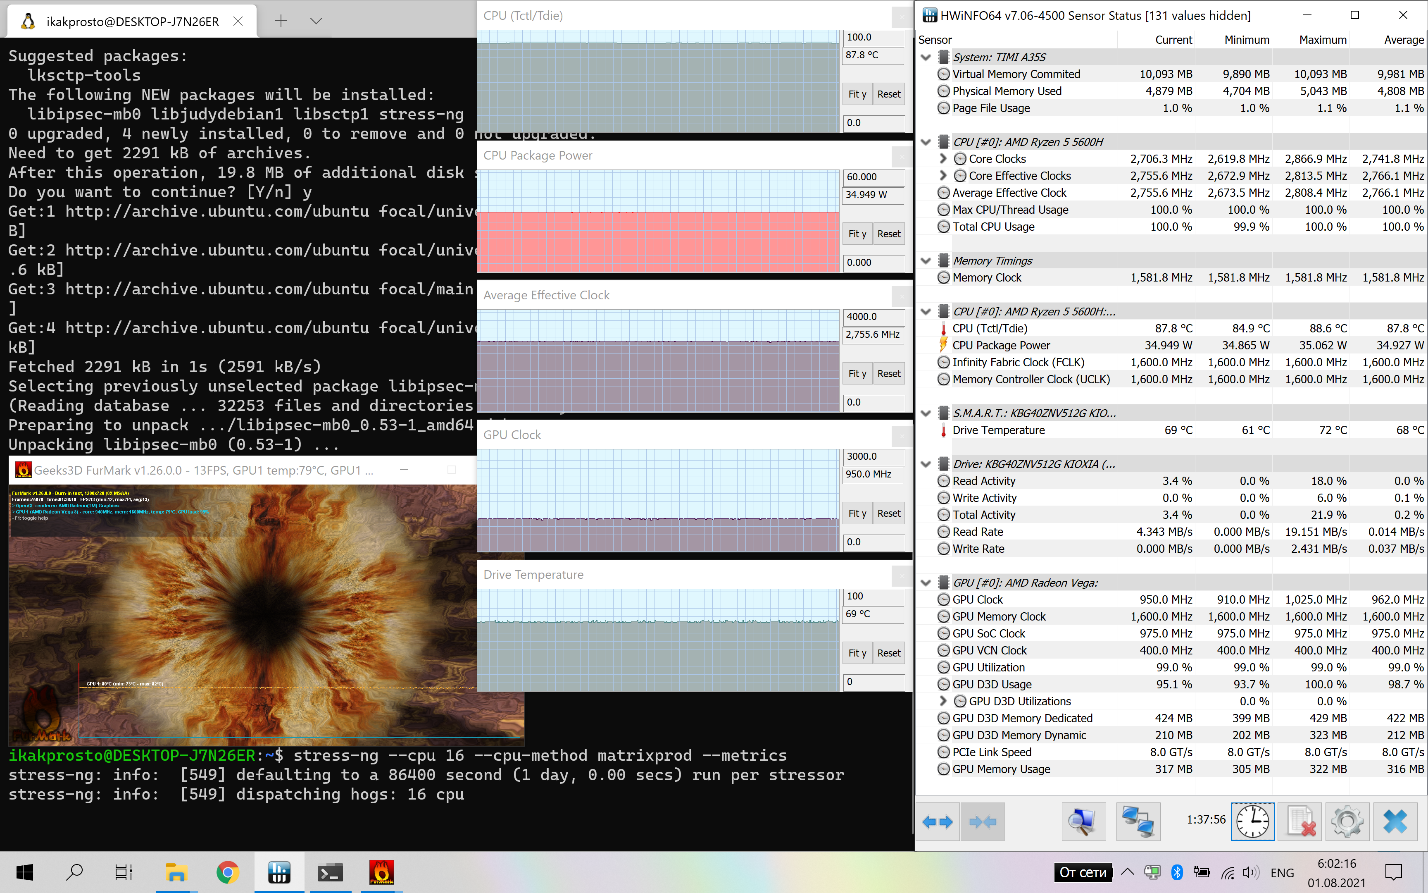1428x893 pixels.
Task: Click ENG language indicator
Action: tap(1282, 872)
